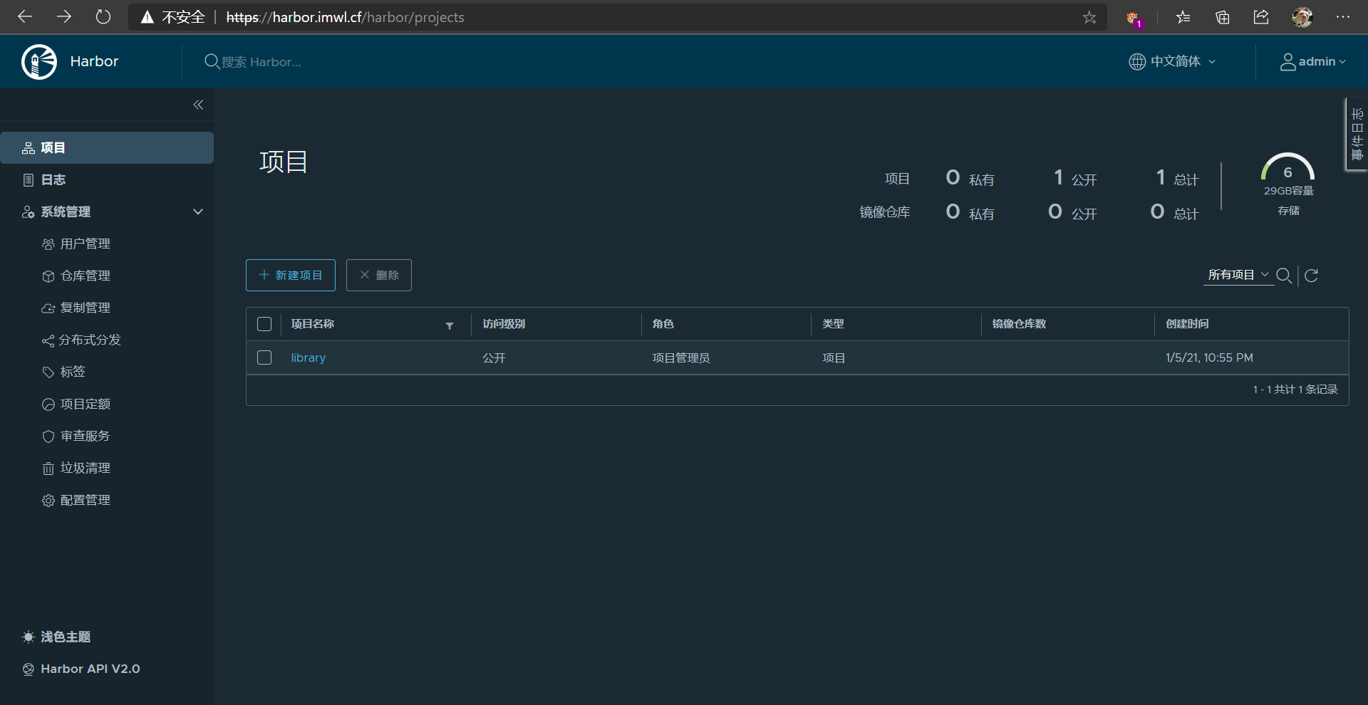Select all projects with header checkbox
This screenshot has height=705, width=1368.
pos(264,324)
